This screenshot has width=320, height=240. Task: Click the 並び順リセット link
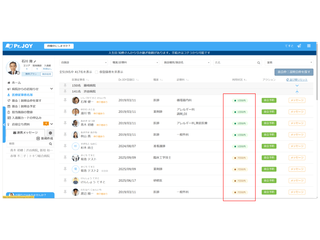tap(297, 80)
